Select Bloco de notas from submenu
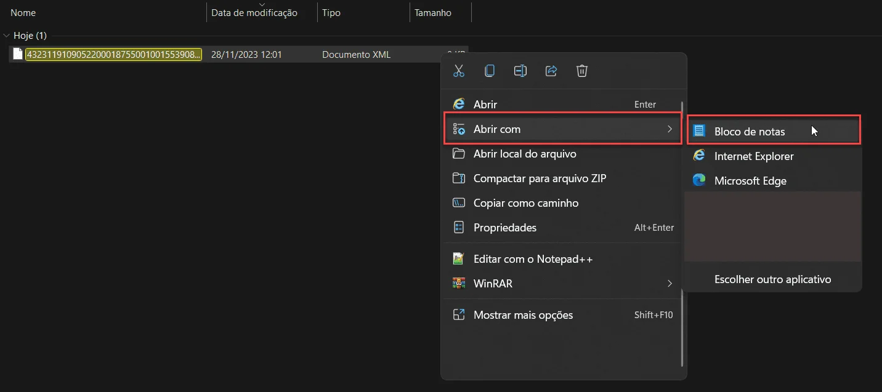This screenshot has width=882, height=392. (749, 132)
